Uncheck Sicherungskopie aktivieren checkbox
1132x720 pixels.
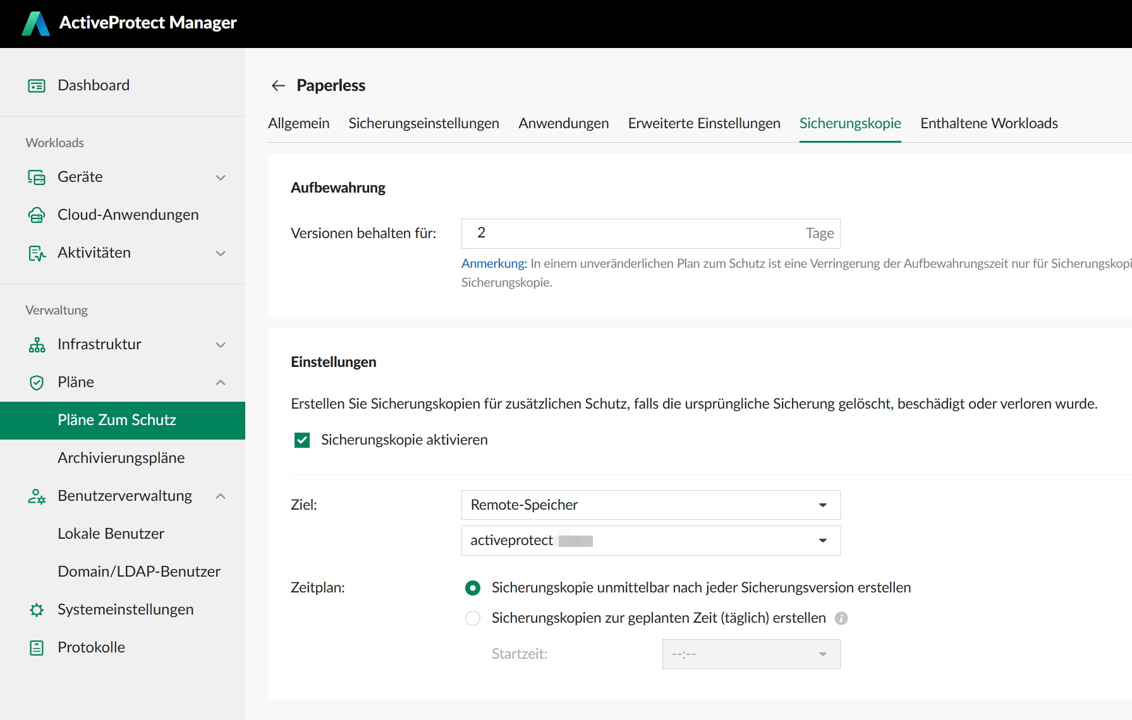point(302,440)
